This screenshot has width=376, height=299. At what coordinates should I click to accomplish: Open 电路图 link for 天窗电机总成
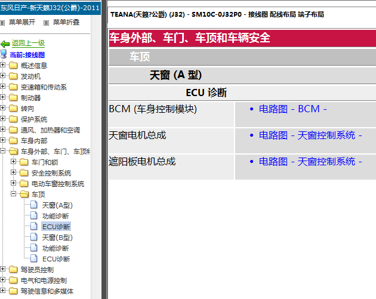click(x=310, y=135)
